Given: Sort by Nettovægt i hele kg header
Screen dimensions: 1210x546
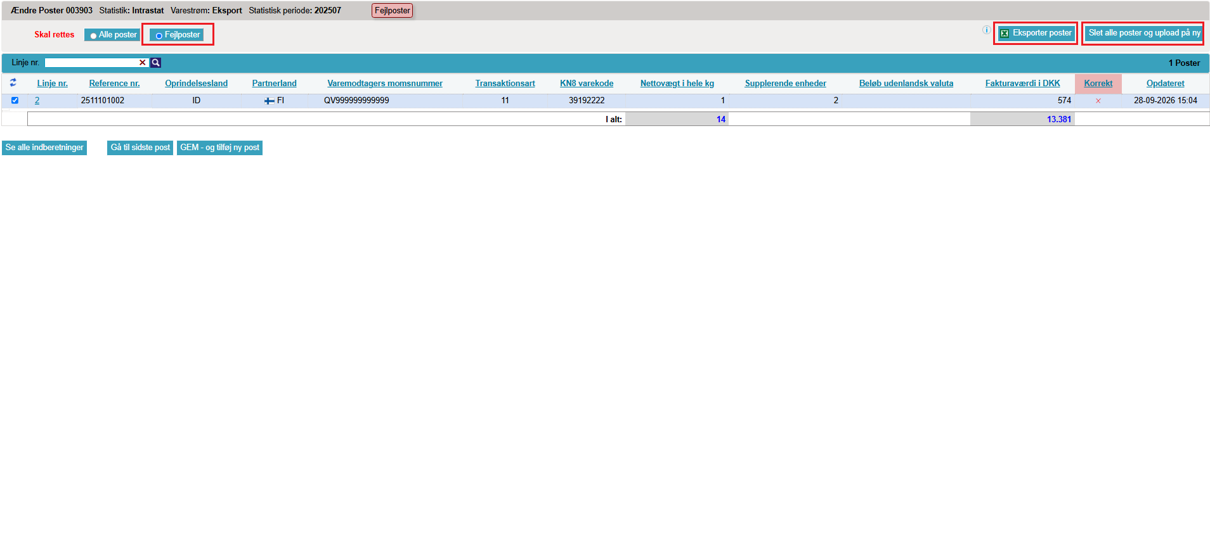Looking at the screenshot, I should (x=677, y=84).
